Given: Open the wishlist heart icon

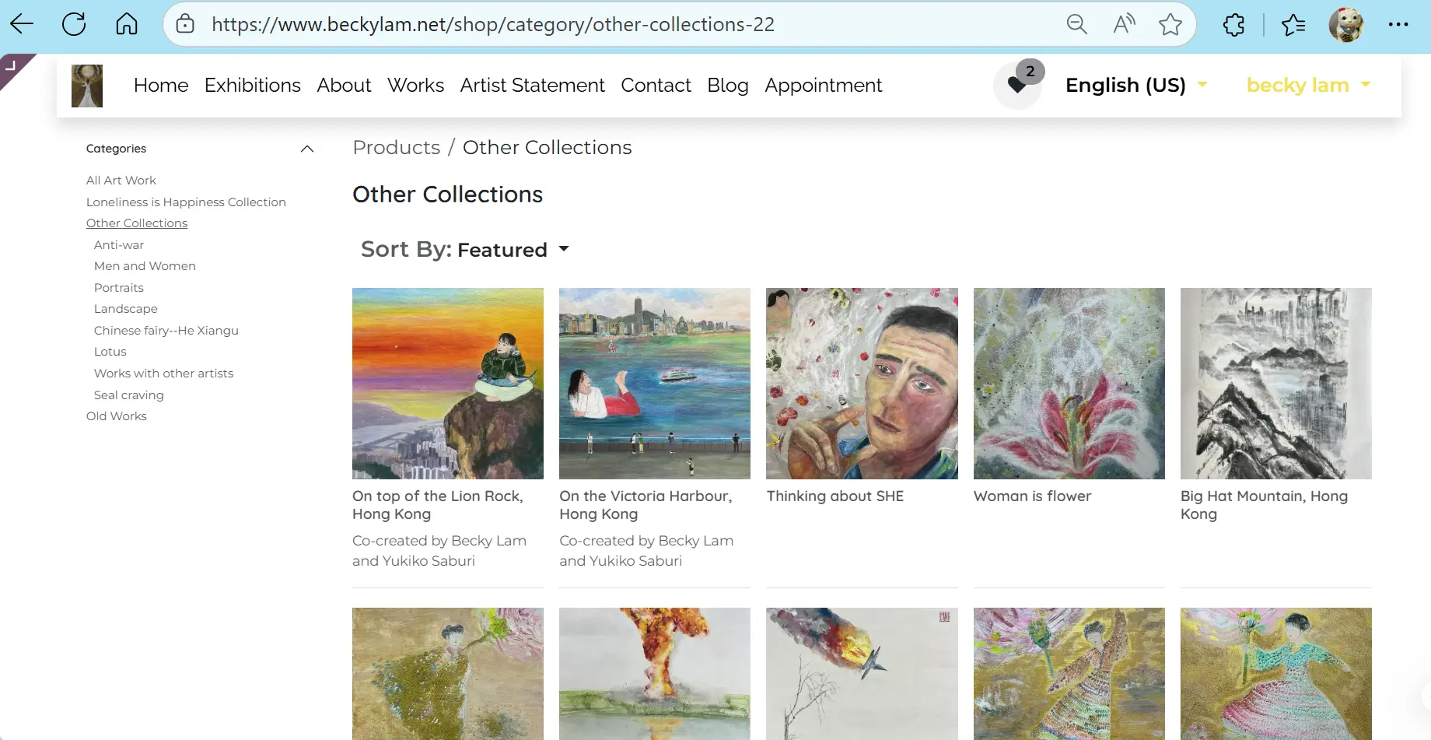Looking at the screenshot, I should pos(1016,85).
